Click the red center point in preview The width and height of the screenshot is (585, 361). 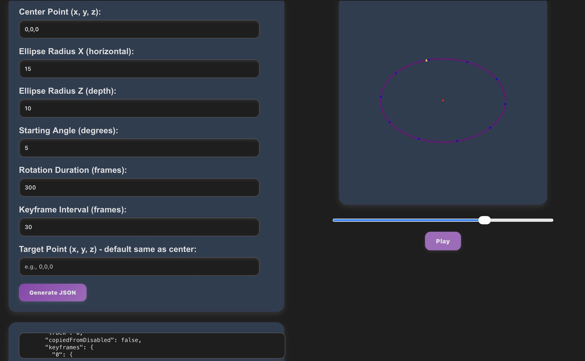pos(443,100)
